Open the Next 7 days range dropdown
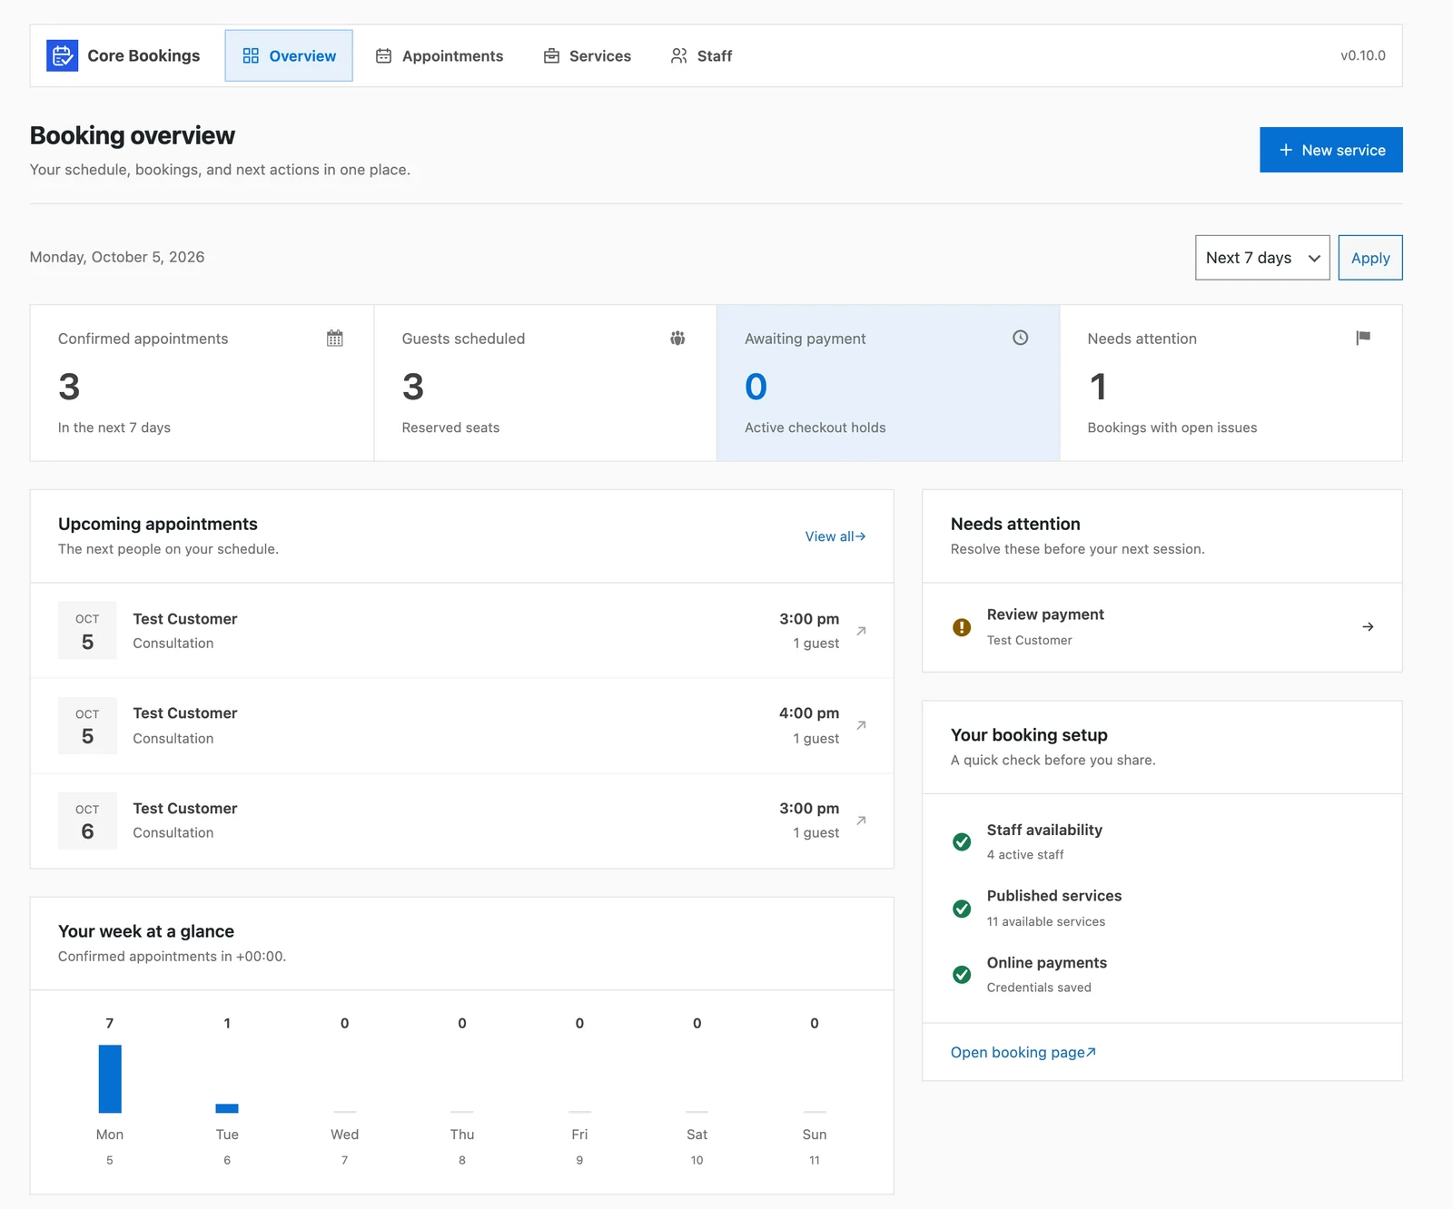This screenshot has height=1209, width=1453. point(1262,258)
